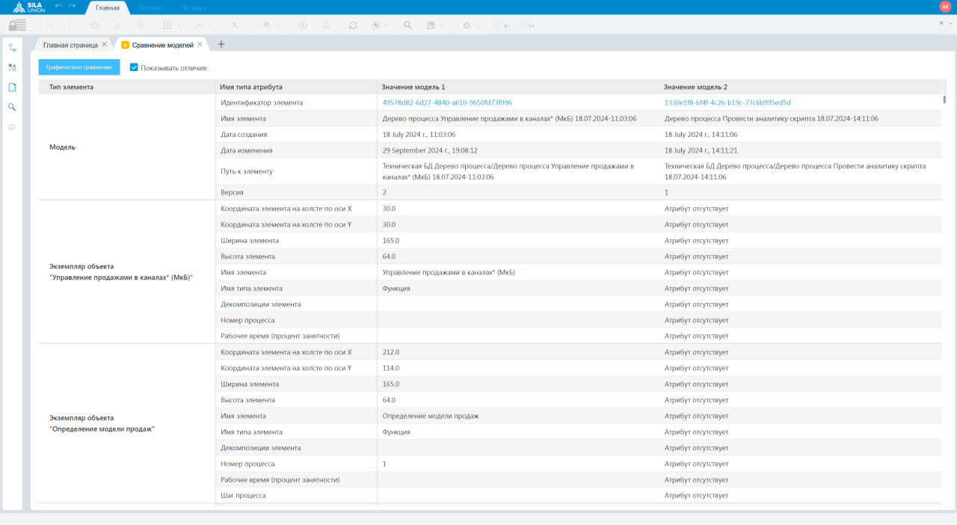Click the shapes library icon in left sidebar
The height and width of the screenshot is (525, 957).
click(12, 67)
